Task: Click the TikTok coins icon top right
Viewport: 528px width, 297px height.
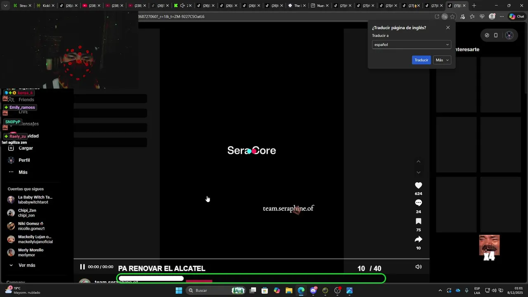Action: [487, 35]
